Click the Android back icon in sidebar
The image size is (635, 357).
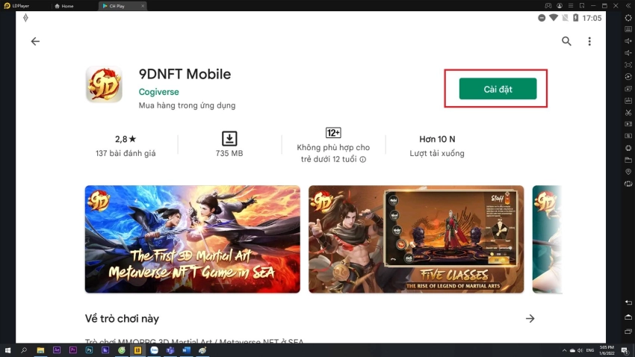[x=628, y=302]
